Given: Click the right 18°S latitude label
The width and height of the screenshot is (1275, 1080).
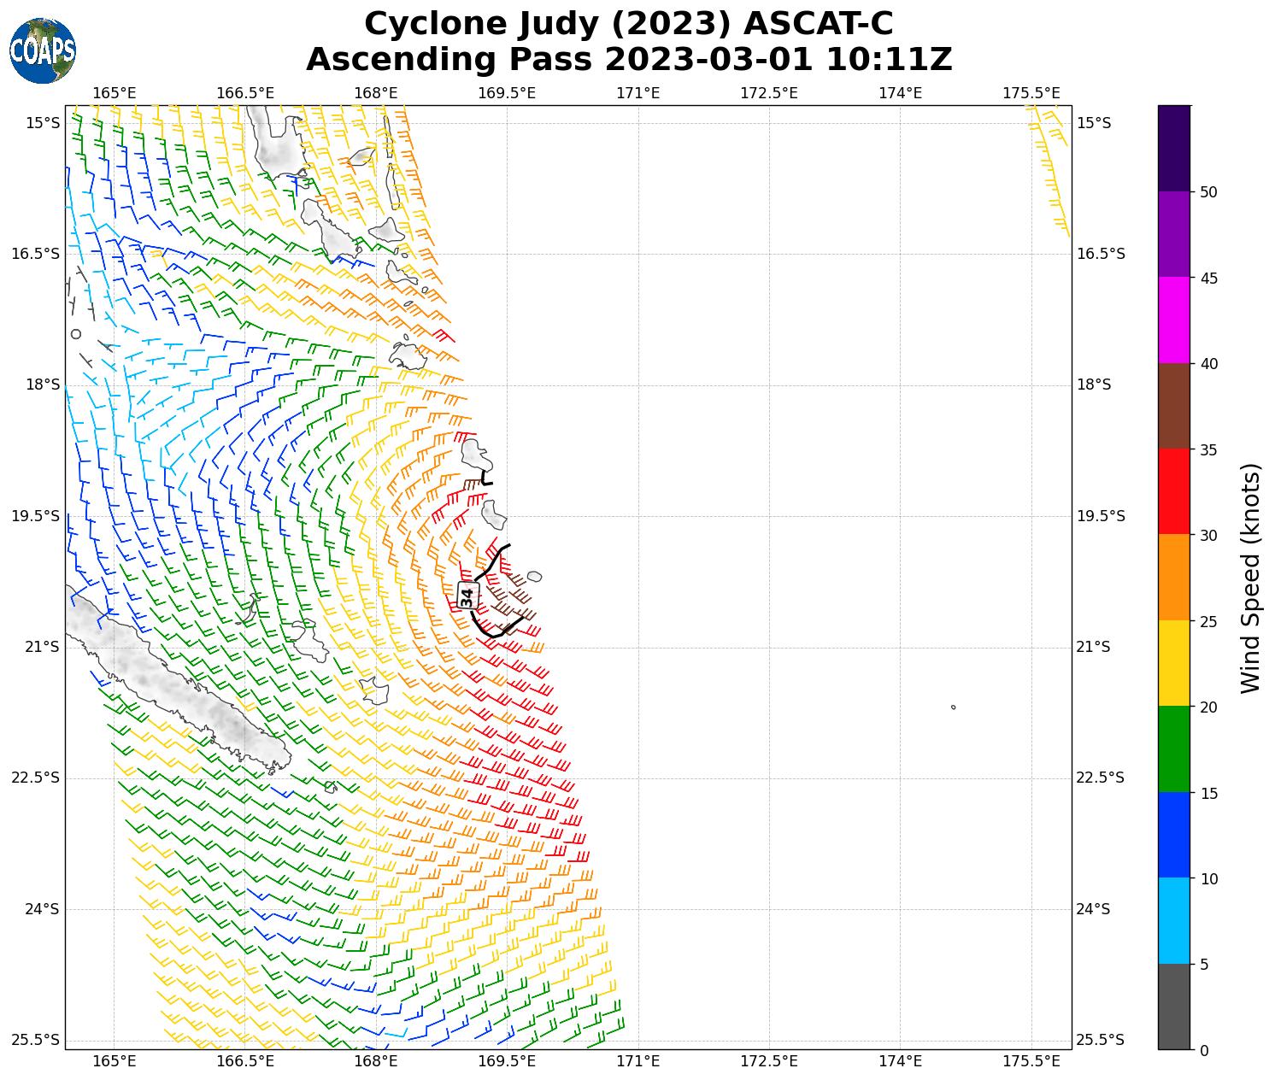Looking at the screenshot, I should (1093, 384).
